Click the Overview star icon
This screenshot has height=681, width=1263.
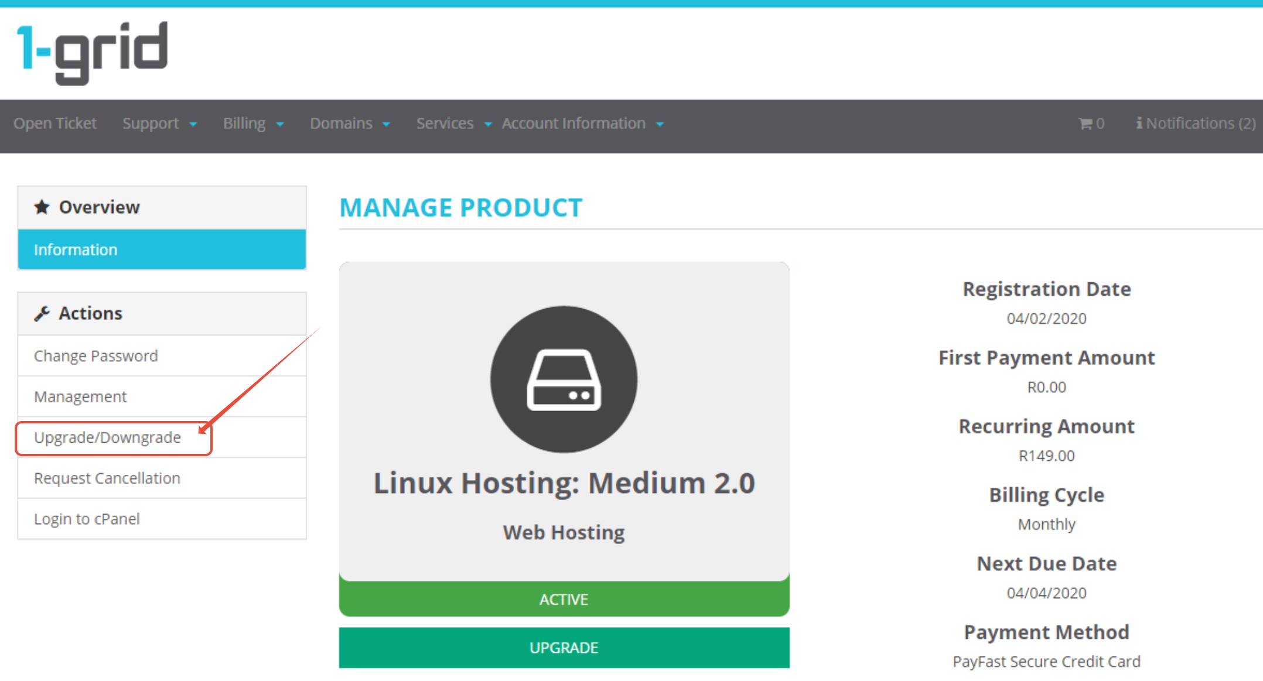coord(42,207)
